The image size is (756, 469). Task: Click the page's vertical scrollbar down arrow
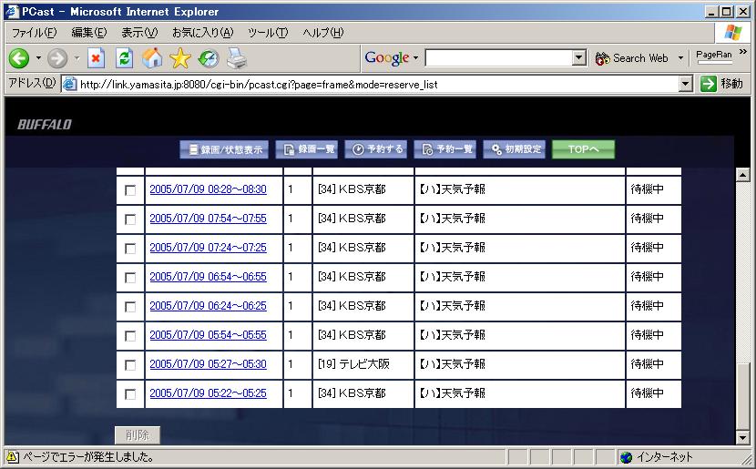[741, 438]
